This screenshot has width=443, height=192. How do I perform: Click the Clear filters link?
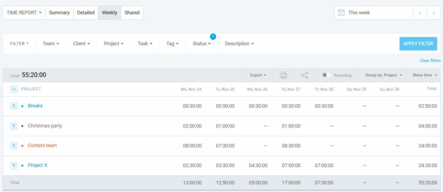point(430,61)
